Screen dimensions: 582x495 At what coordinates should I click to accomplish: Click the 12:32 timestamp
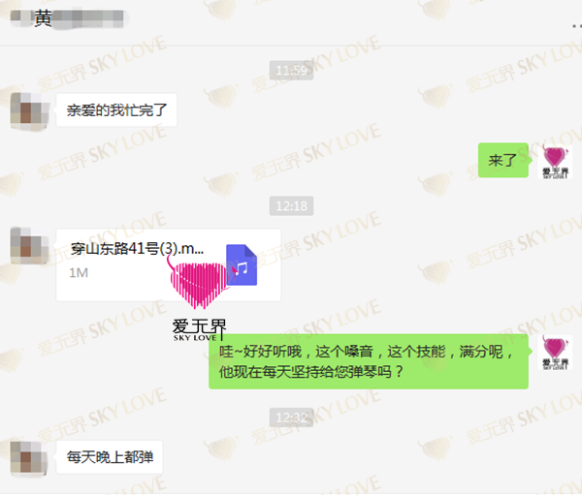point(291,418)
